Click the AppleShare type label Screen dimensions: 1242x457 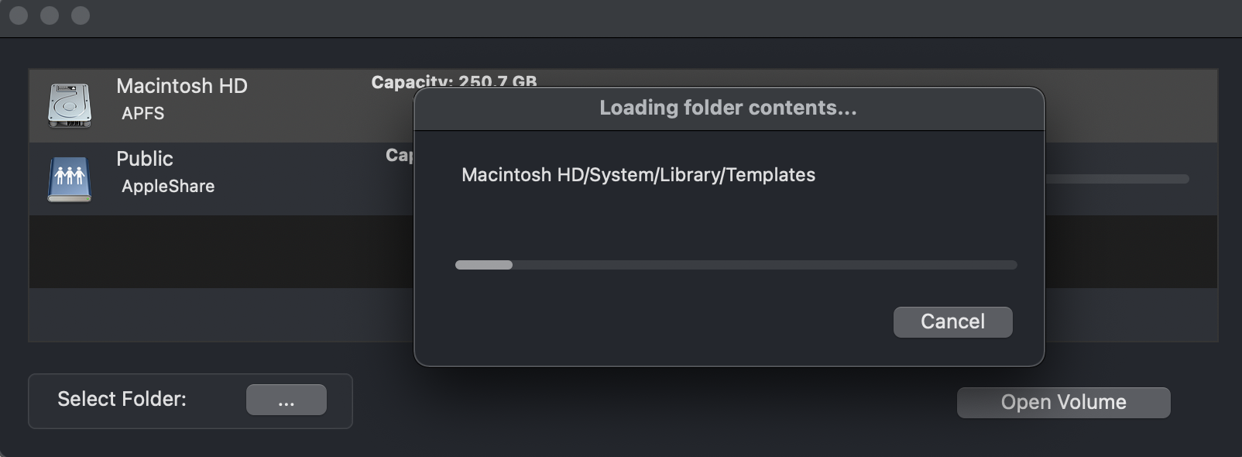point(168,186)
